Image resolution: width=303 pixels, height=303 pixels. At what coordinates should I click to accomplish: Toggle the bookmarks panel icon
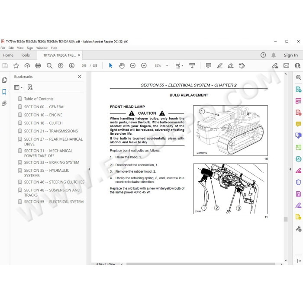[4, 92]
